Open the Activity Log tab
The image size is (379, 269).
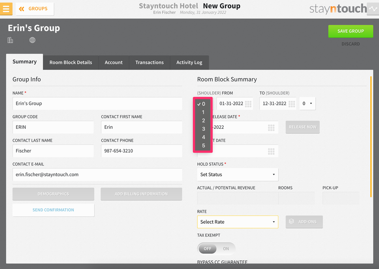click(x=189, y=63)
